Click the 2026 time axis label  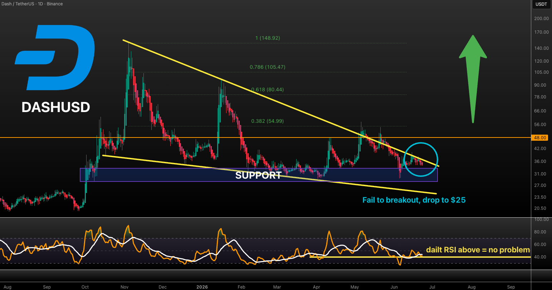click(202, 287)
